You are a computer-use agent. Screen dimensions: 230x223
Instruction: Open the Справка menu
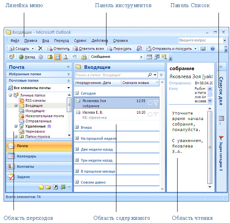[x=120, y=40]
